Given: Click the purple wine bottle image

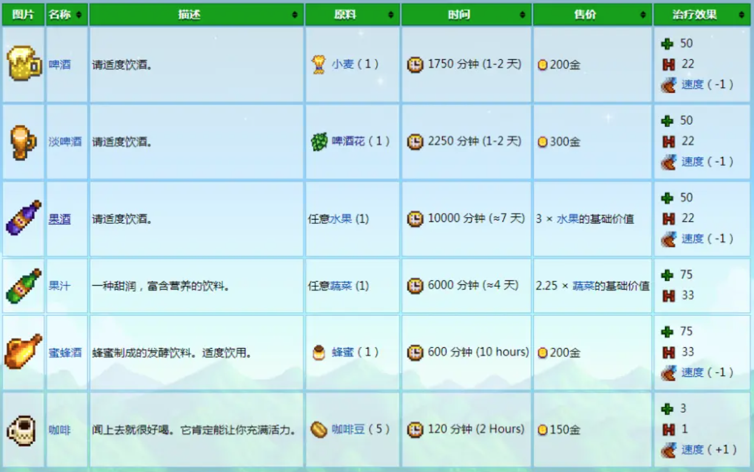Looking at the screenshot, I should point(24,218).
